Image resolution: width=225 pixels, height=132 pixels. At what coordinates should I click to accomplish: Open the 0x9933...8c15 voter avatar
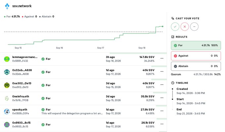(x=7, y=124)
